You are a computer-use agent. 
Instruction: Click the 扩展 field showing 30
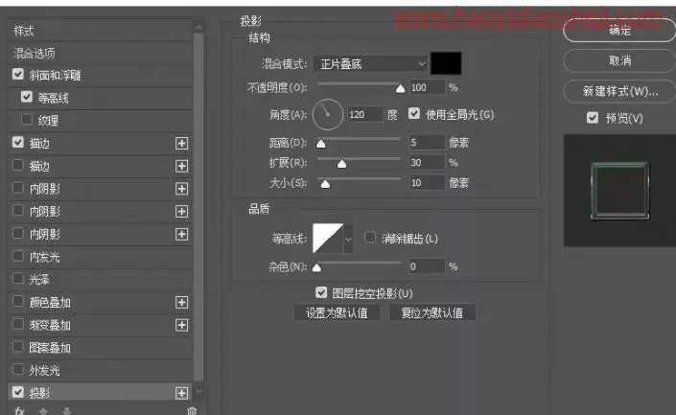click(427, 163)
